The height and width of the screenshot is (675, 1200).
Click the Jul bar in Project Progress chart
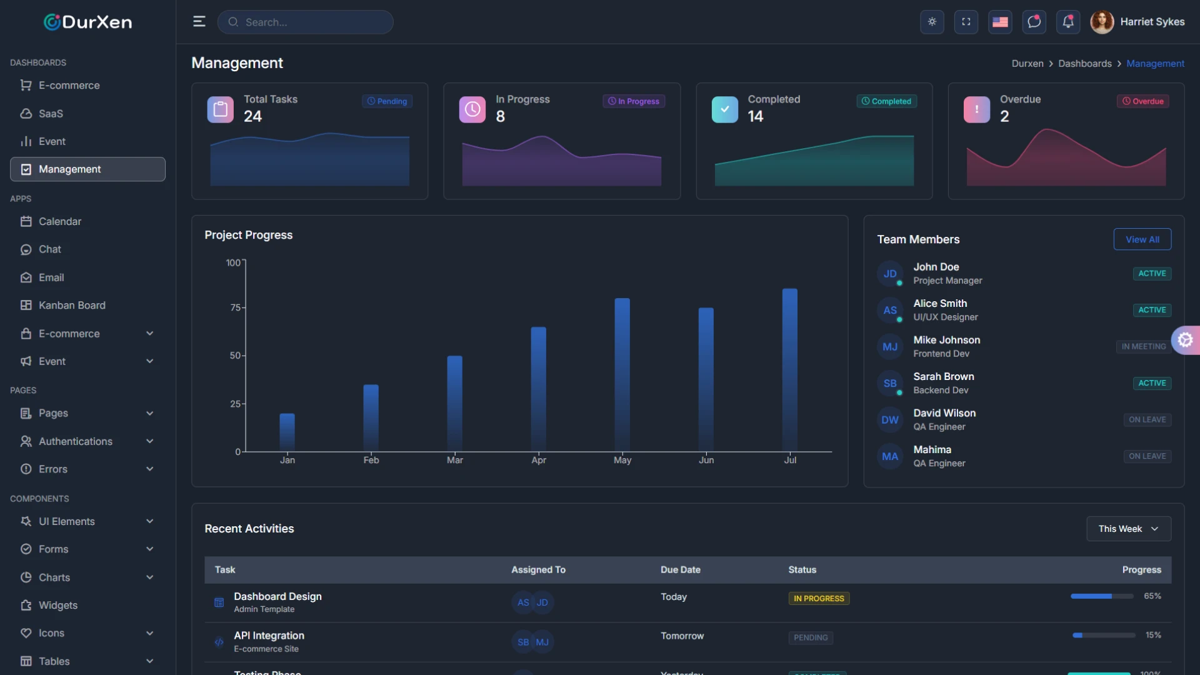click(790, 370)
